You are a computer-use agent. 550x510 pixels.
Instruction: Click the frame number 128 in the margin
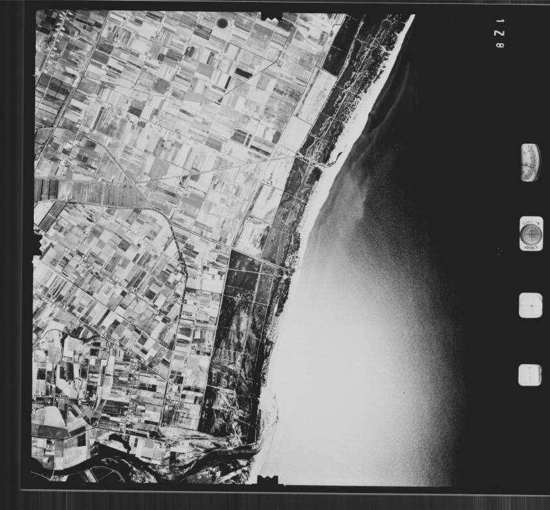[500, 35]
